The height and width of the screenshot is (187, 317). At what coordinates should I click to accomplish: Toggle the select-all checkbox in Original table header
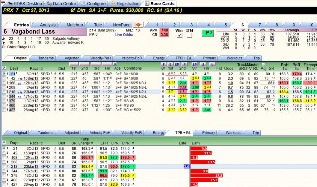click(4, 68)
